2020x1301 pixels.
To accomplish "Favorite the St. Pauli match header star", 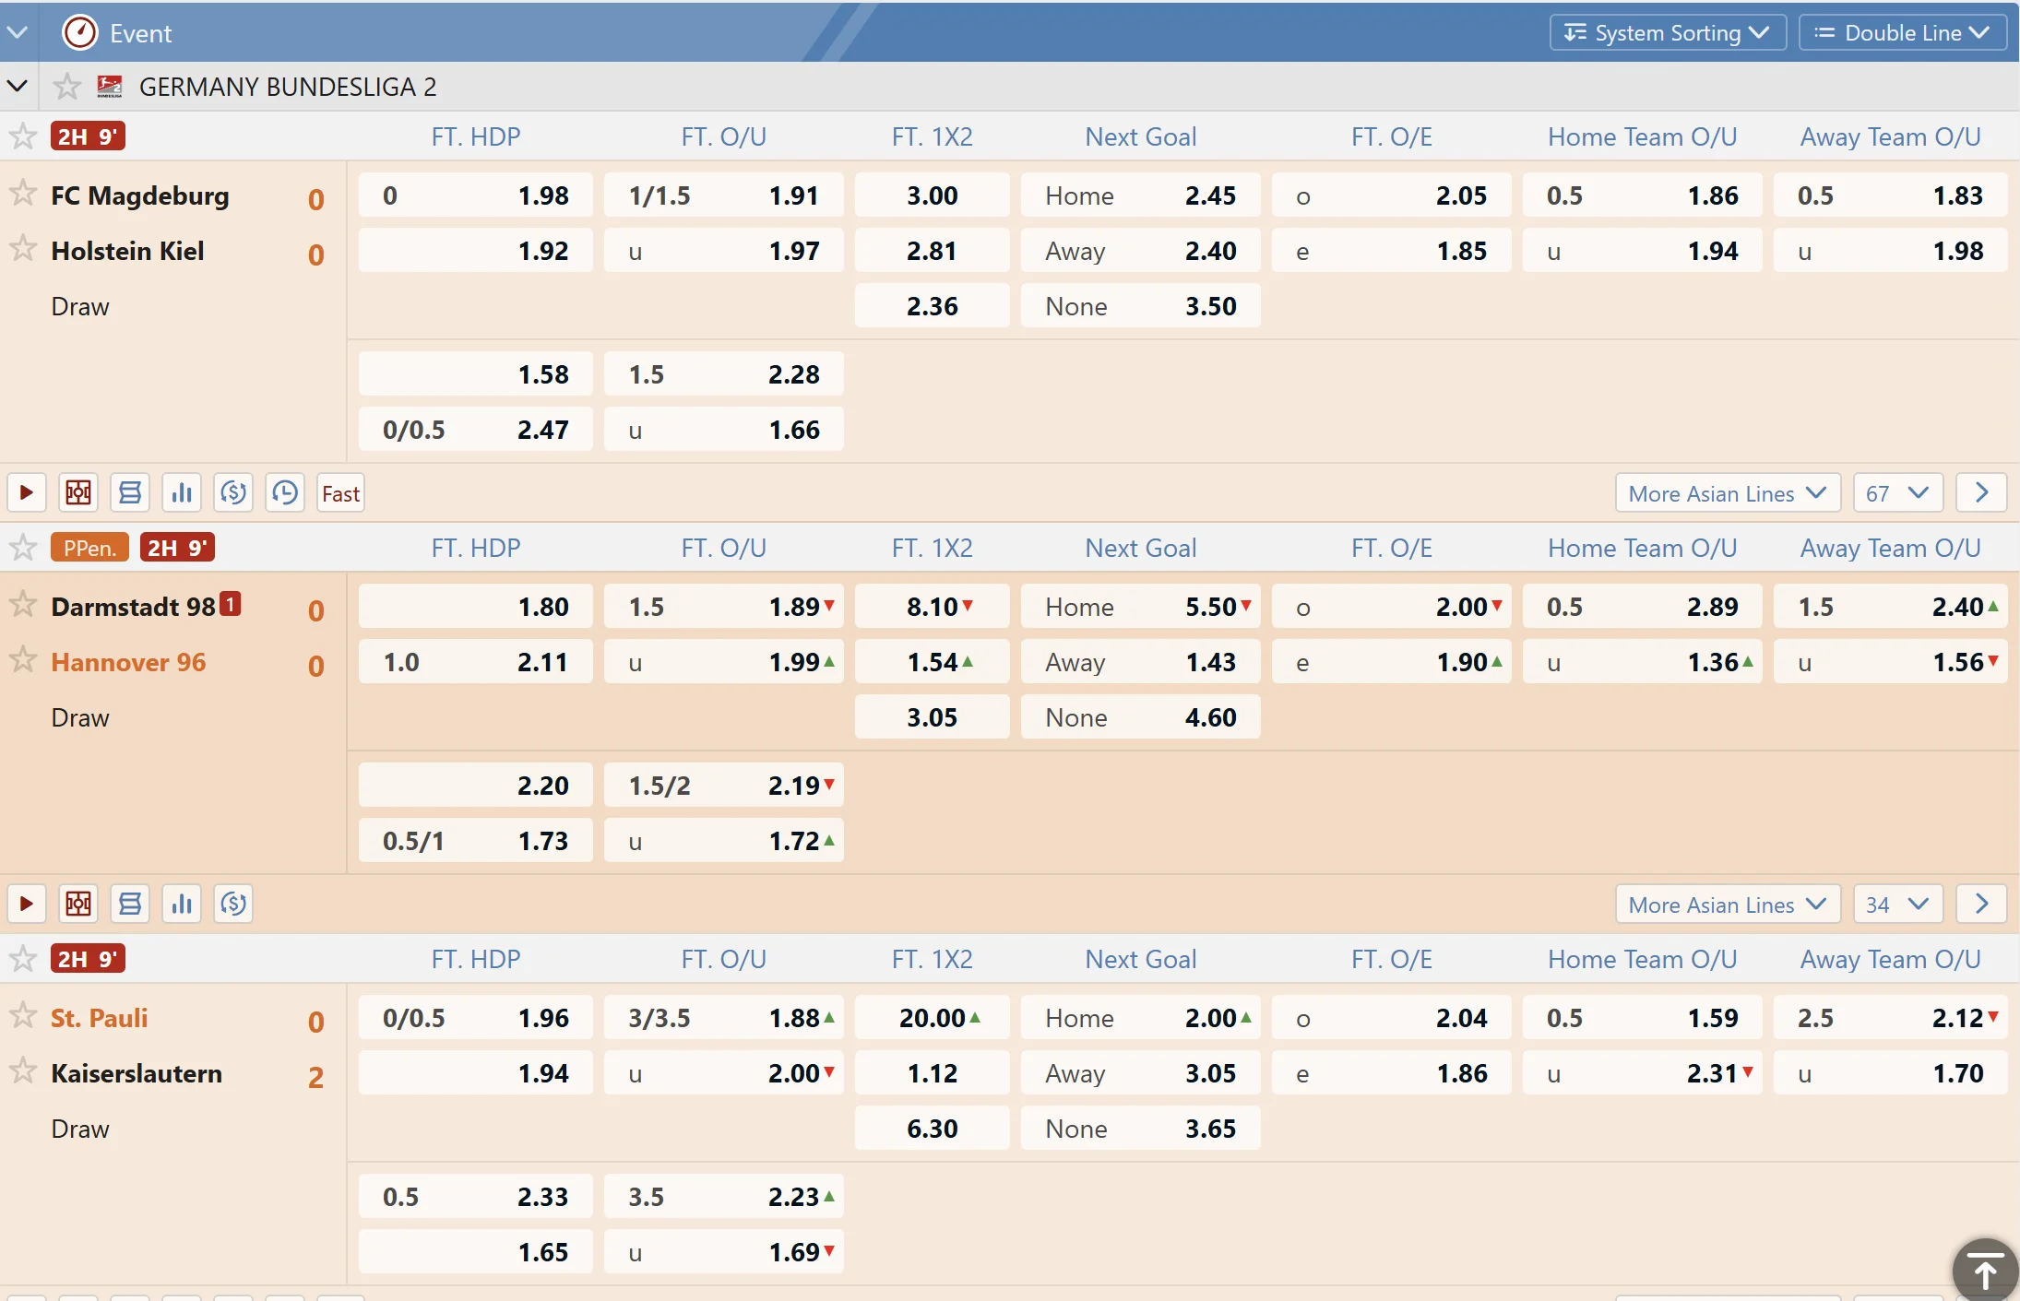I will click(x=23, y=959).
